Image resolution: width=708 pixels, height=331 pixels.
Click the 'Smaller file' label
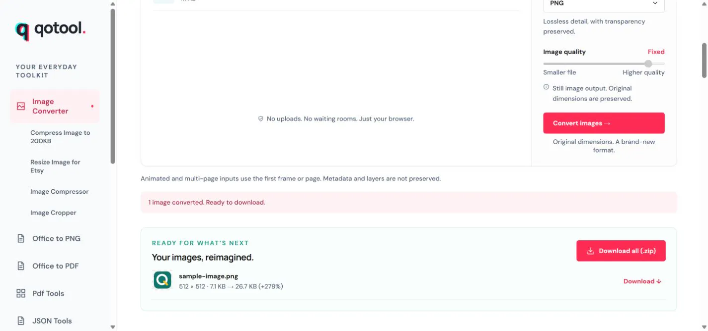[559, 72]
